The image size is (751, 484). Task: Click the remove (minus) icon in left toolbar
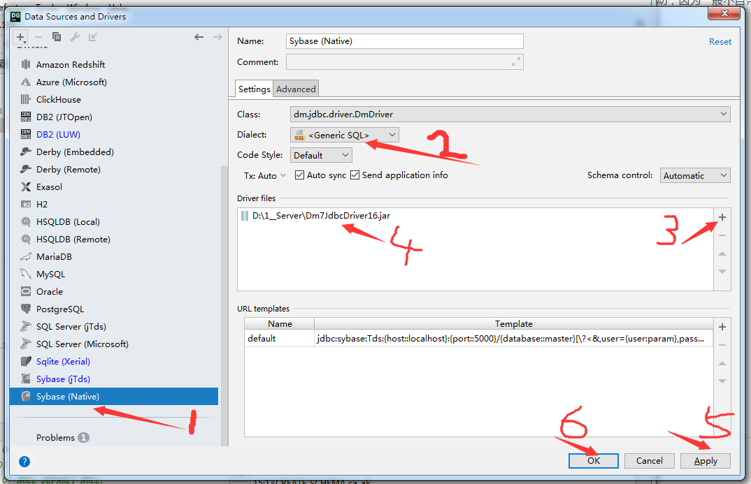click(x=38, y=37)
